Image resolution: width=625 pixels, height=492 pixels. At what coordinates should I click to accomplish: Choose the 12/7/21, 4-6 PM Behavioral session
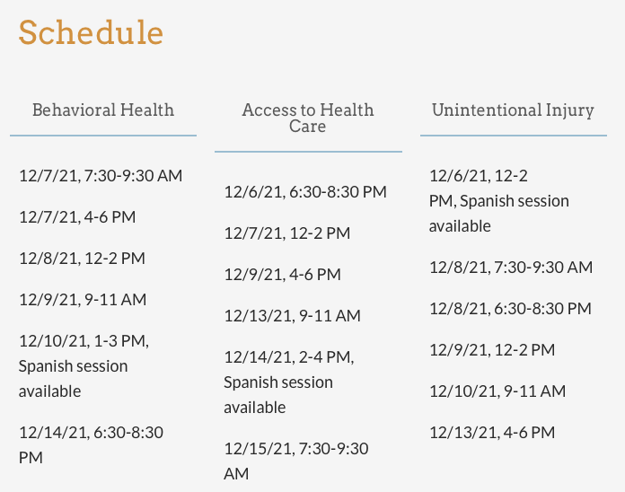pyautogui.click(x=77, y=217)
